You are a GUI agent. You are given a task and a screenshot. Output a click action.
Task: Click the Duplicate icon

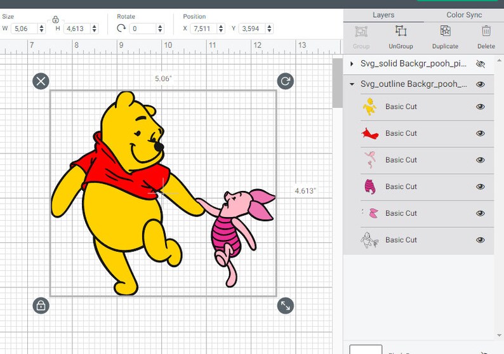pyautogui.click(x=445, y=31)
